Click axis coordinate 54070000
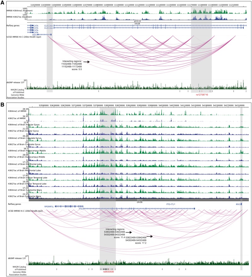Viewport: 252px width, 277px height. (x=174, y=105)
